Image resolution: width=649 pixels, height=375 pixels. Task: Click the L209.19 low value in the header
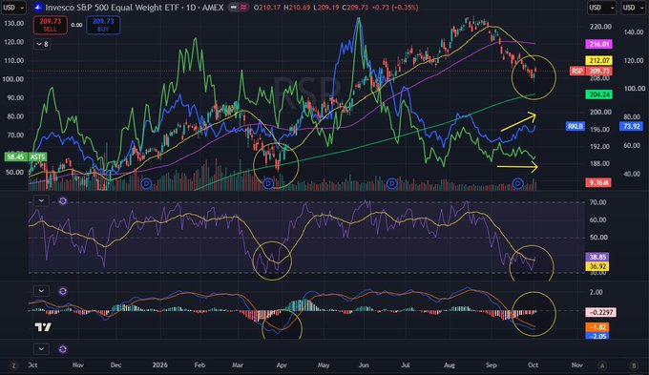pyautogui.click(x=325, y=8)
